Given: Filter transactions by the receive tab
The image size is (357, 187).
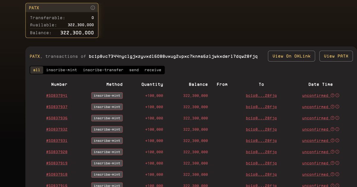Looking at the screenshot, I should (x=153, y=70).
